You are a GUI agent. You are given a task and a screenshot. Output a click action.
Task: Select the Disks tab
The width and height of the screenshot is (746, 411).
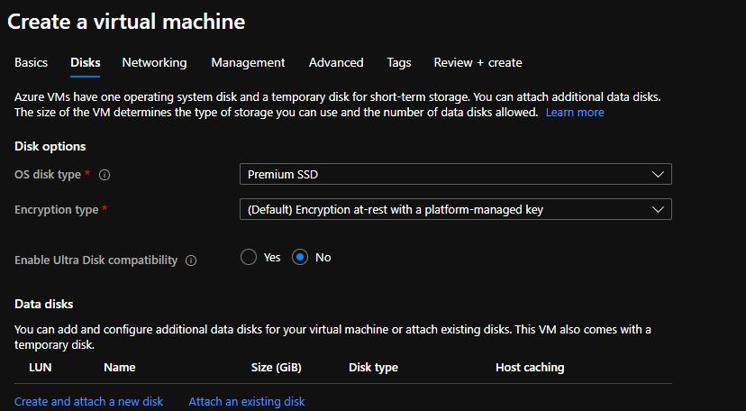(86, 62)
